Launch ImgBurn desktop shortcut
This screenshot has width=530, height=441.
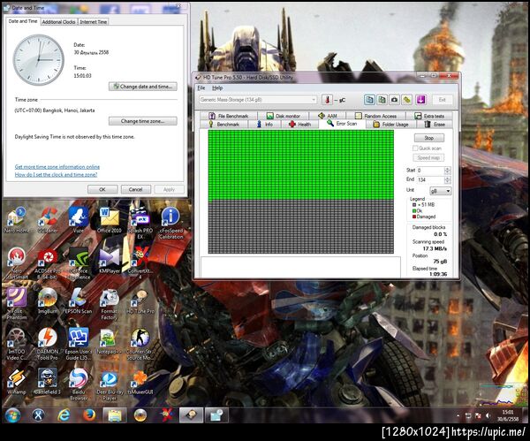pos(48,301)
